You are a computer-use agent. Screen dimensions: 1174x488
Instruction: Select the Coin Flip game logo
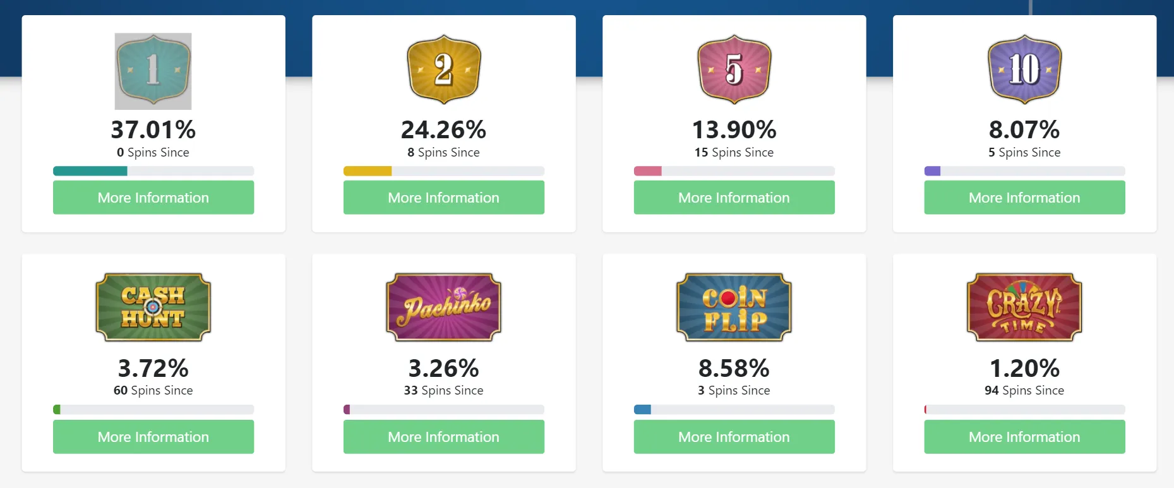tap(734, 307)
